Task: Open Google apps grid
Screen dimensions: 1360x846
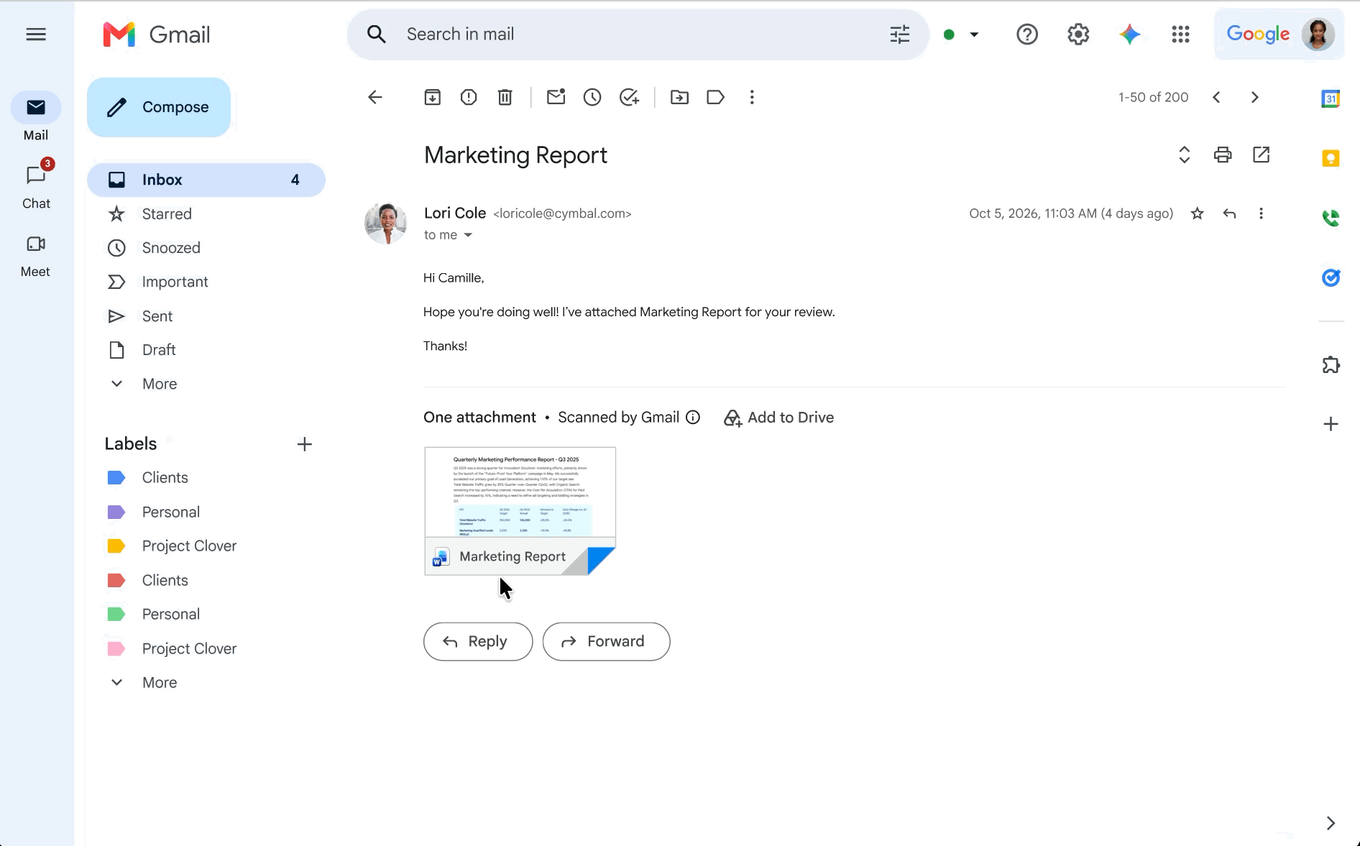Action: tap(1180, 35)
